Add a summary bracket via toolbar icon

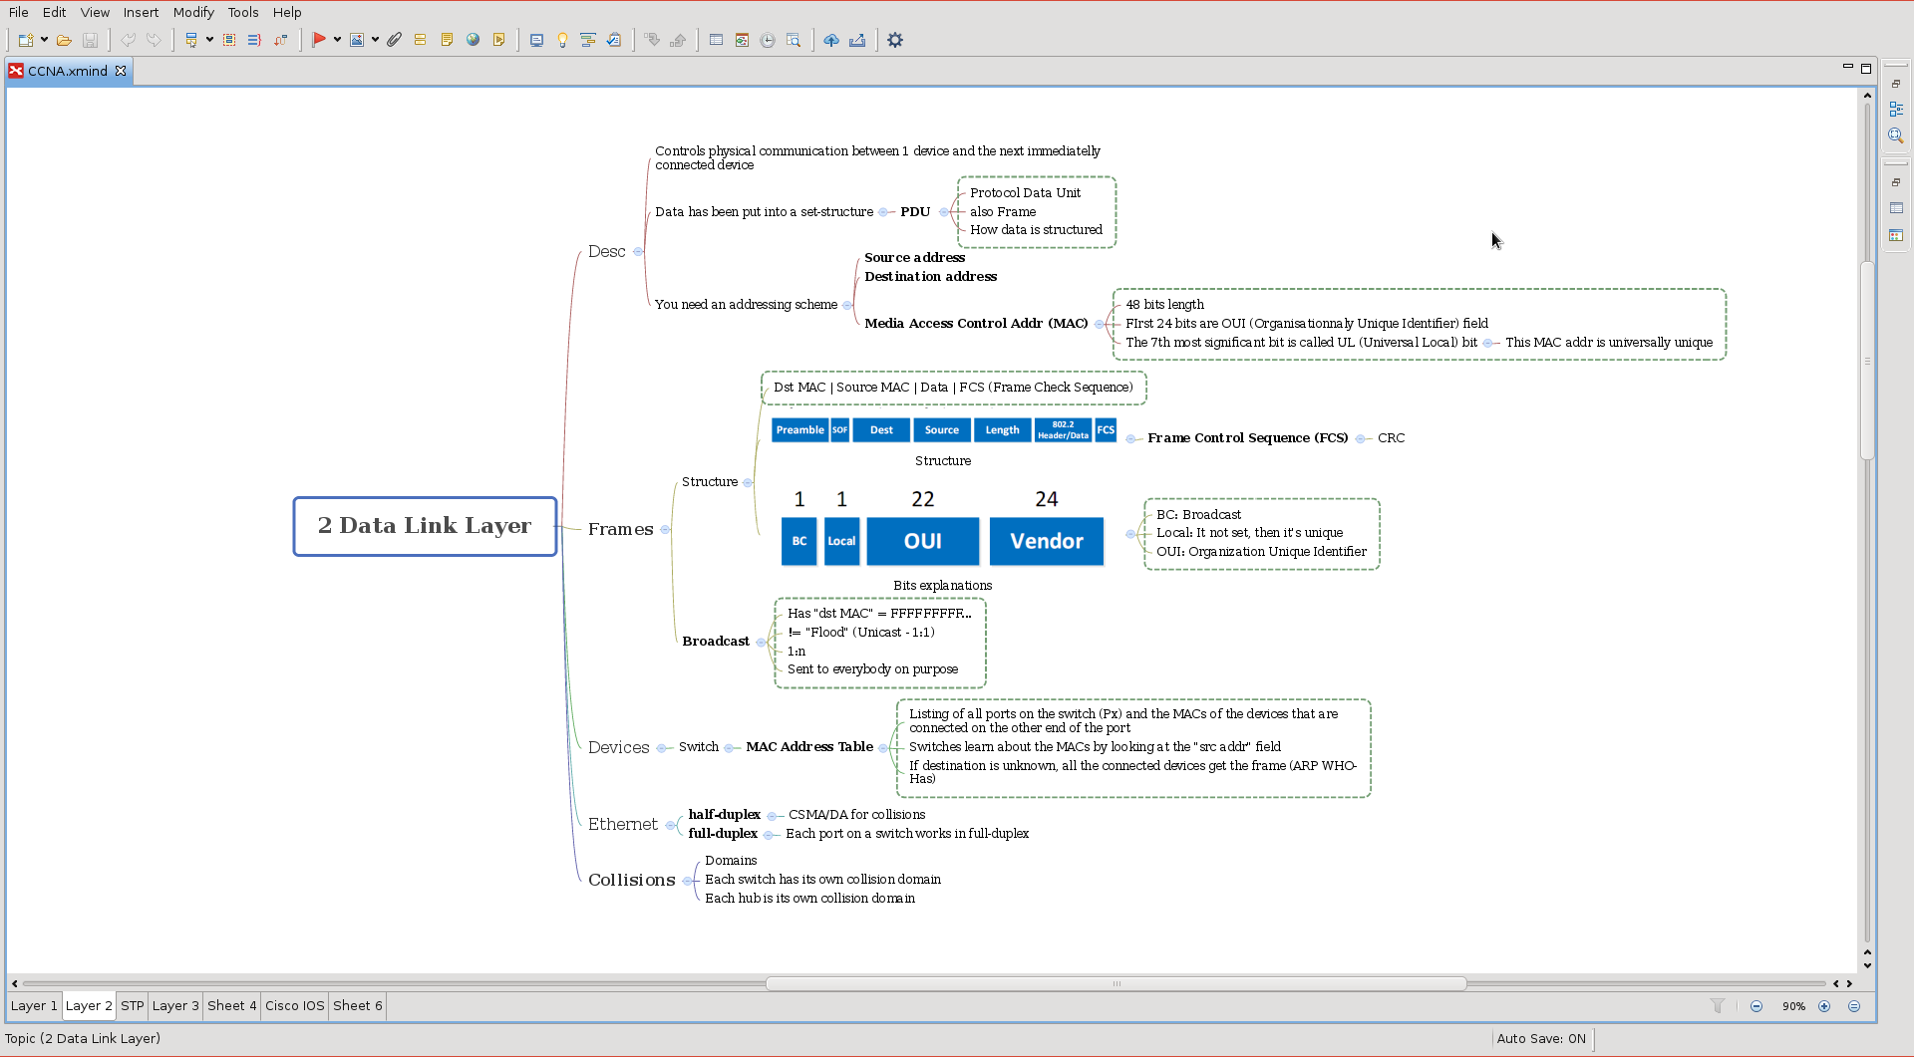coord(254,40)
